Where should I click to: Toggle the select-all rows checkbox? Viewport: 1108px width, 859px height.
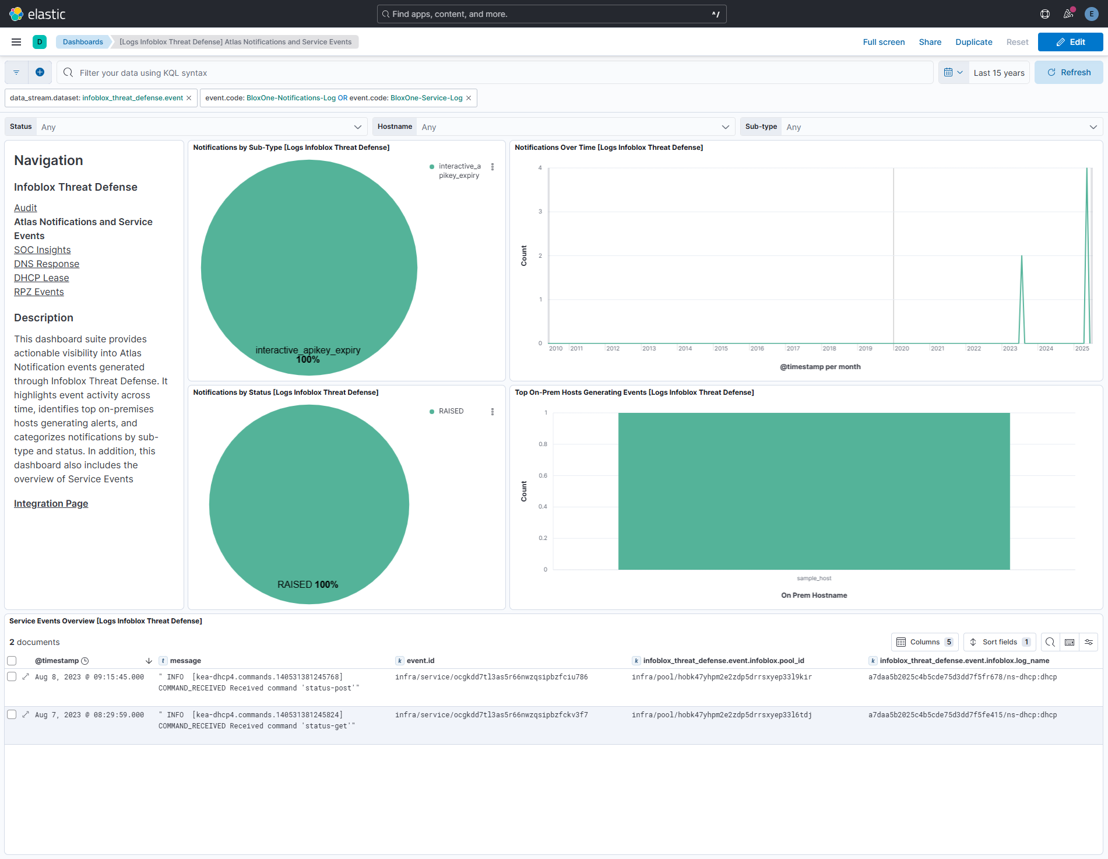click(12, 661)
